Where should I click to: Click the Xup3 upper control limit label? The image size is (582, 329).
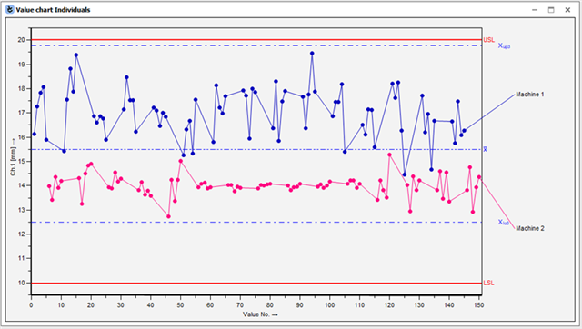coord(504,45)
